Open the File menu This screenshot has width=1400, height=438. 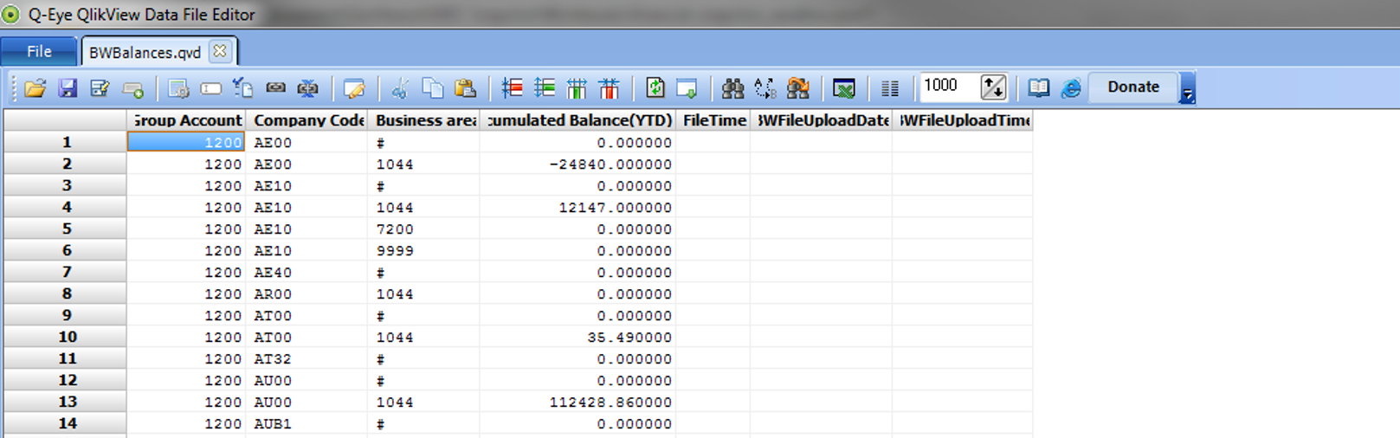click(x=39, y=51)
